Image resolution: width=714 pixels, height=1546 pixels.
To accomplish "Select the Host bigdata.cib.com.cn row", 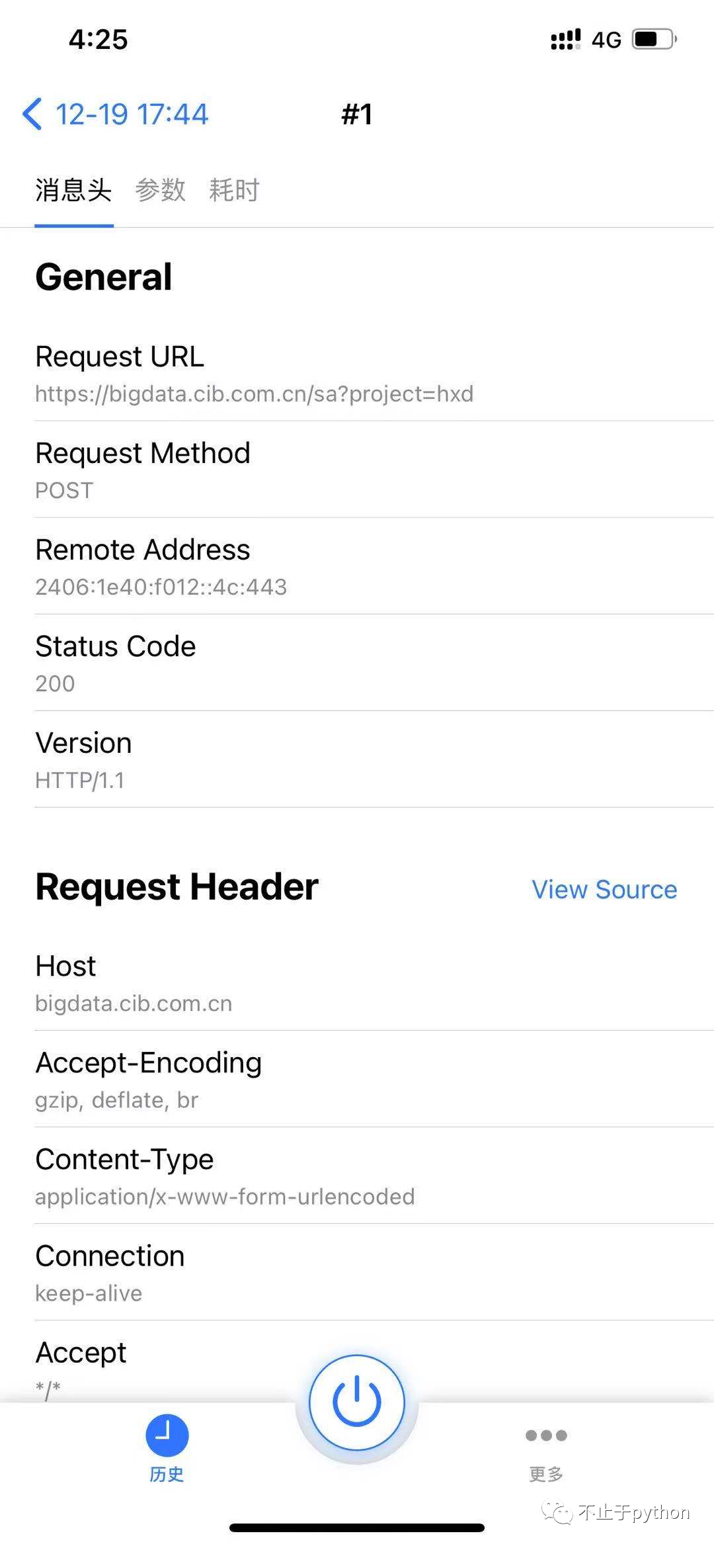I will point(357,983).
